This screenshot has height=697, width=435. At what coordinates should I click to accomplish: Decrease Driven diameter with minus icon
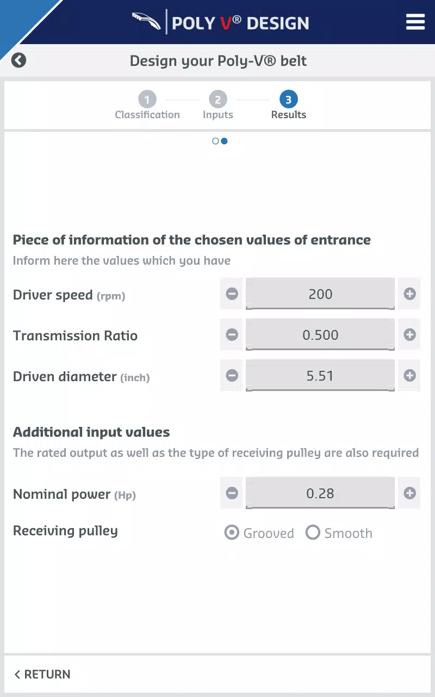232,376
